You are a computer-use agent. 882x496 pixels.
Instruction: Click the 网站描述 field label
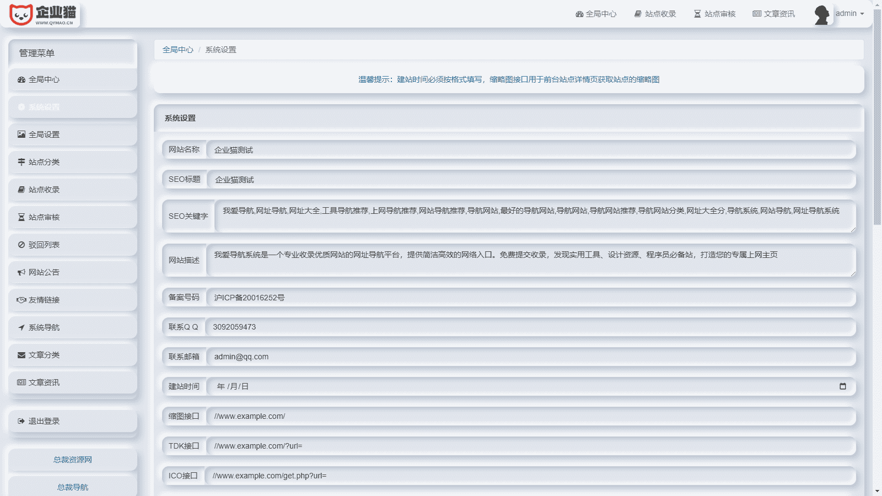(x=184, y=260)
